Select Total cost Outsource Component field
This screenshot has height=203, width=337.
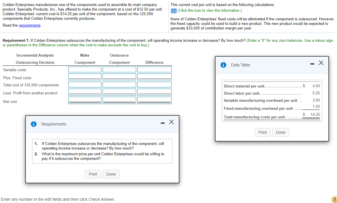(119, 85)
